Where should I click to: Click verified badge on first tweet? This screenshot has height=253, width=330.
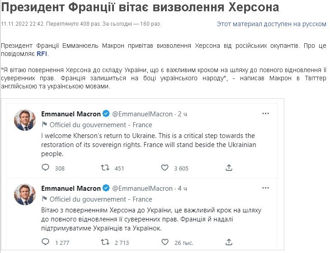click(x=106, y=114)
